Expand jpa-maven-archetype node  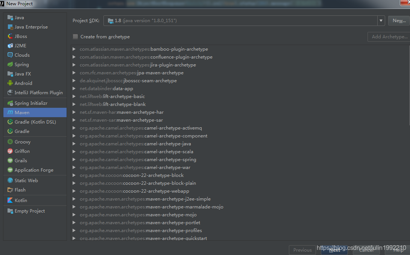(x=74, y=72)
